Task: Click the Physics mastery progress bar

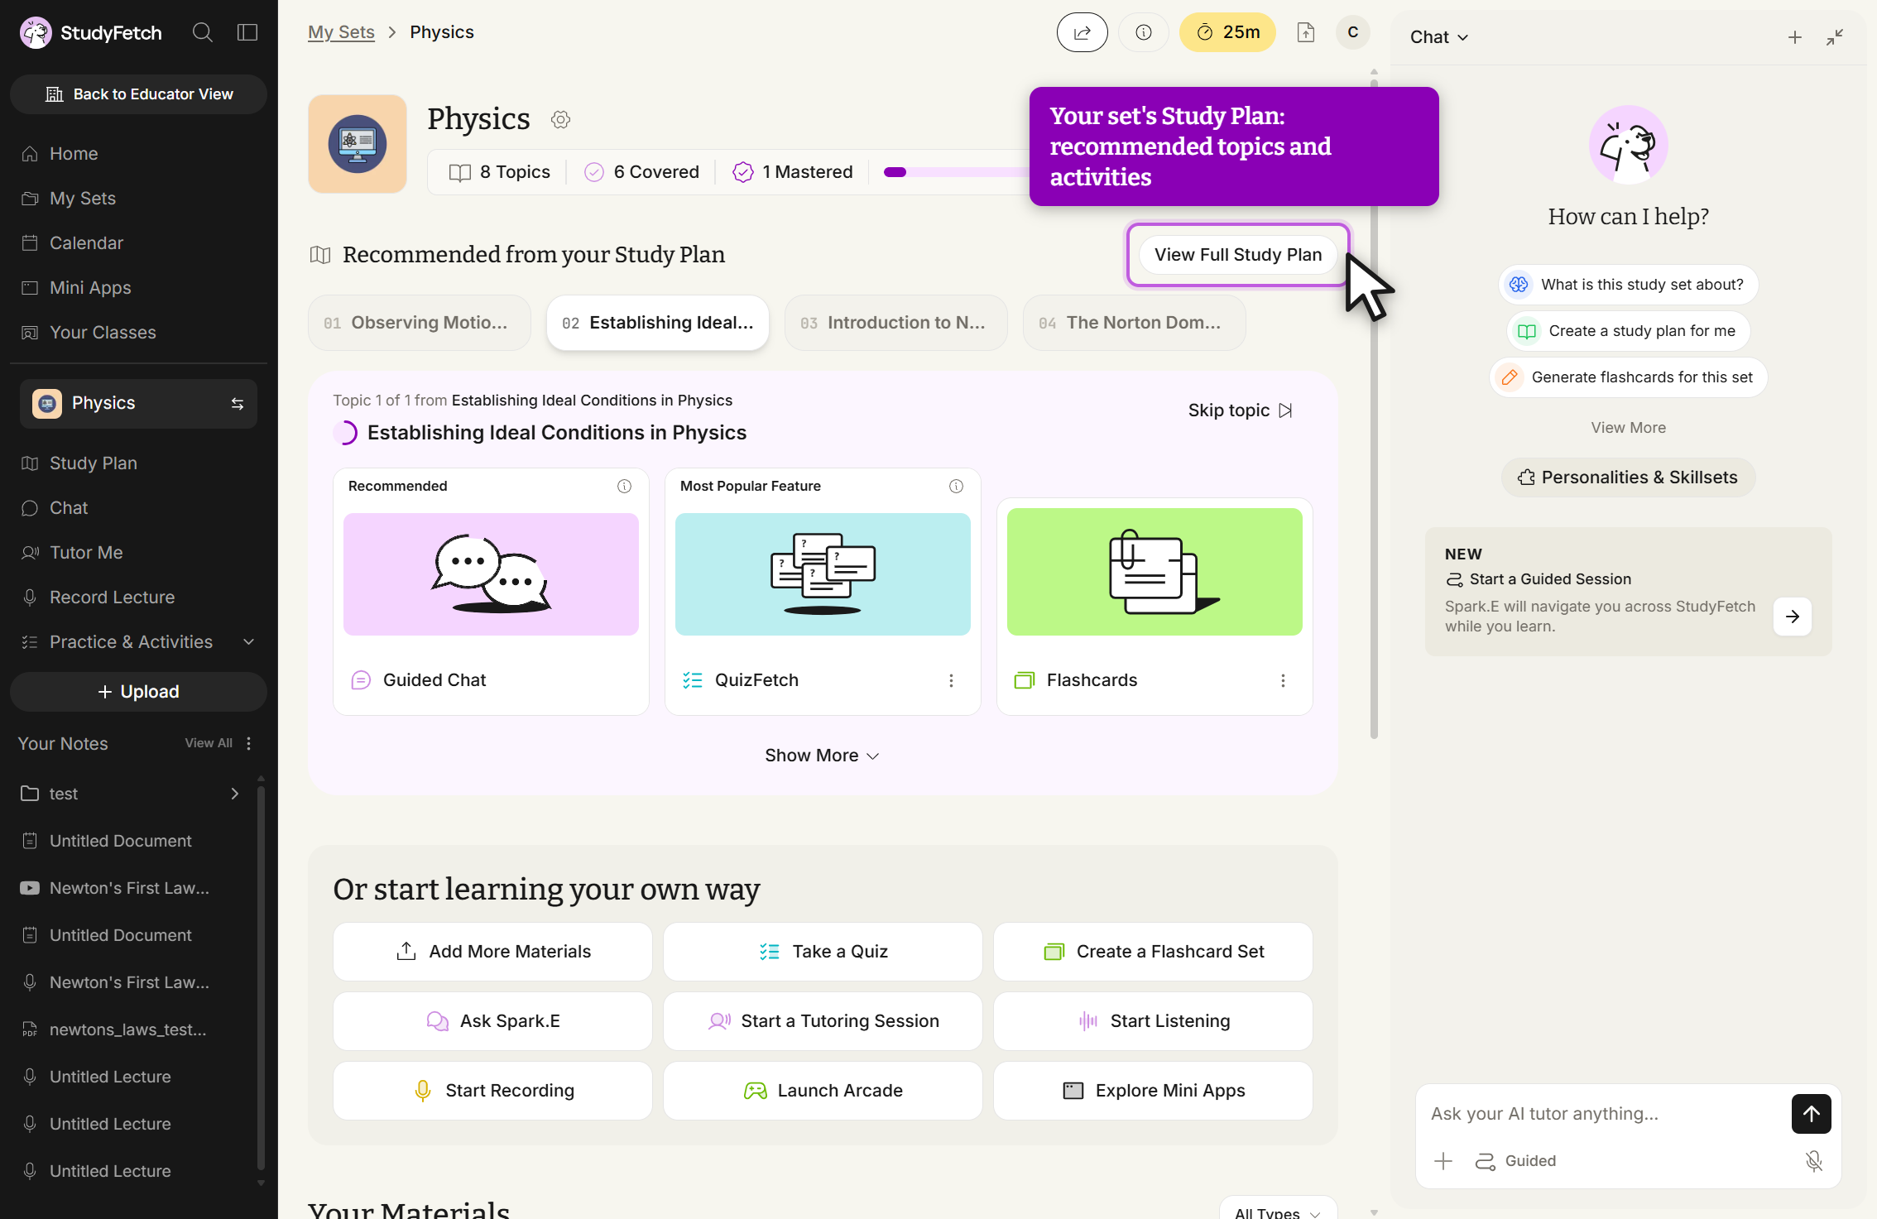Action: (x=956, y=172)
